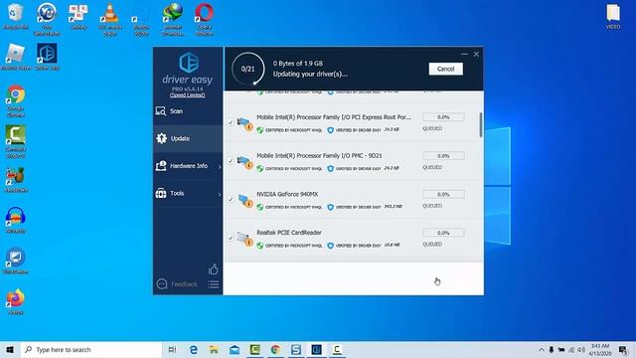Click the Audacity headphones desktop shortcut

coord(16,221)
